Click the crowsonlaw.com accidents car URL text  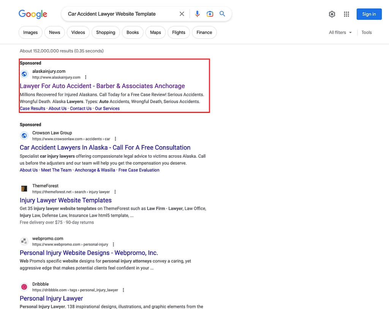tap(71, 139)
